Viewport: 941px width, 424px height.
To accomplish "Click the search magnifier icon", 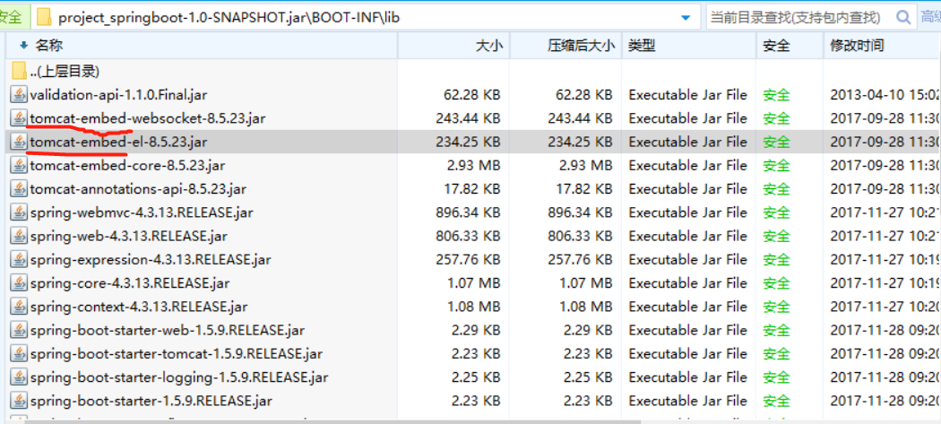I will coord(903,17).
